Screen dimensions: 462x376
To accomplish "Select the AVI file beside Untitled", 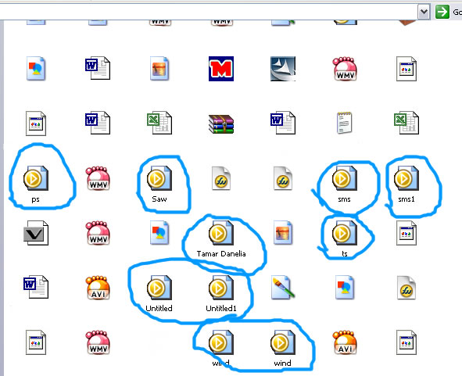I will tap(98, 288).
